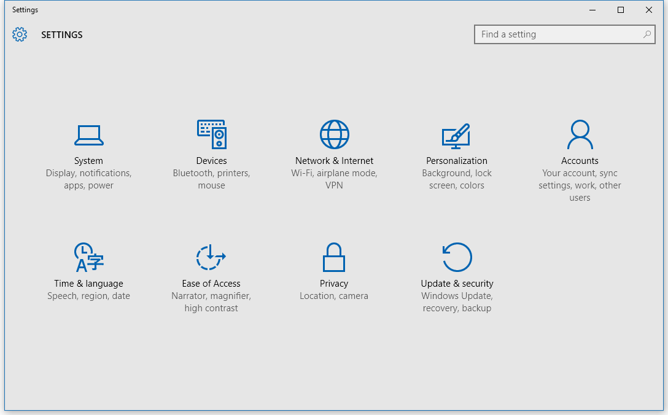Click the System laptop icon
The image size is (668, 415).
click(x=88, y=135)
